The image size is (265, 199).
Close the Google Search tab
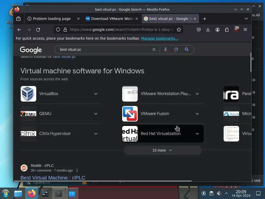pos(195,19)
